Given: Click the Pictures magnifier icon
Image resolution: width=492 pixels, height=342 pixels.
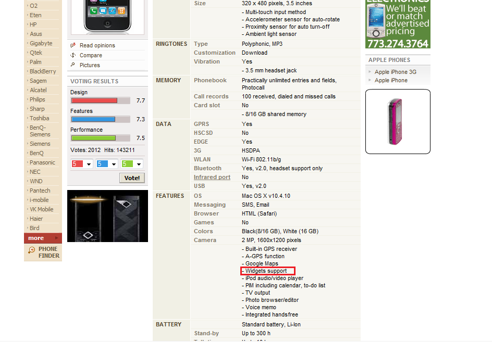Looking at the screenshot, I should [73, 65].
